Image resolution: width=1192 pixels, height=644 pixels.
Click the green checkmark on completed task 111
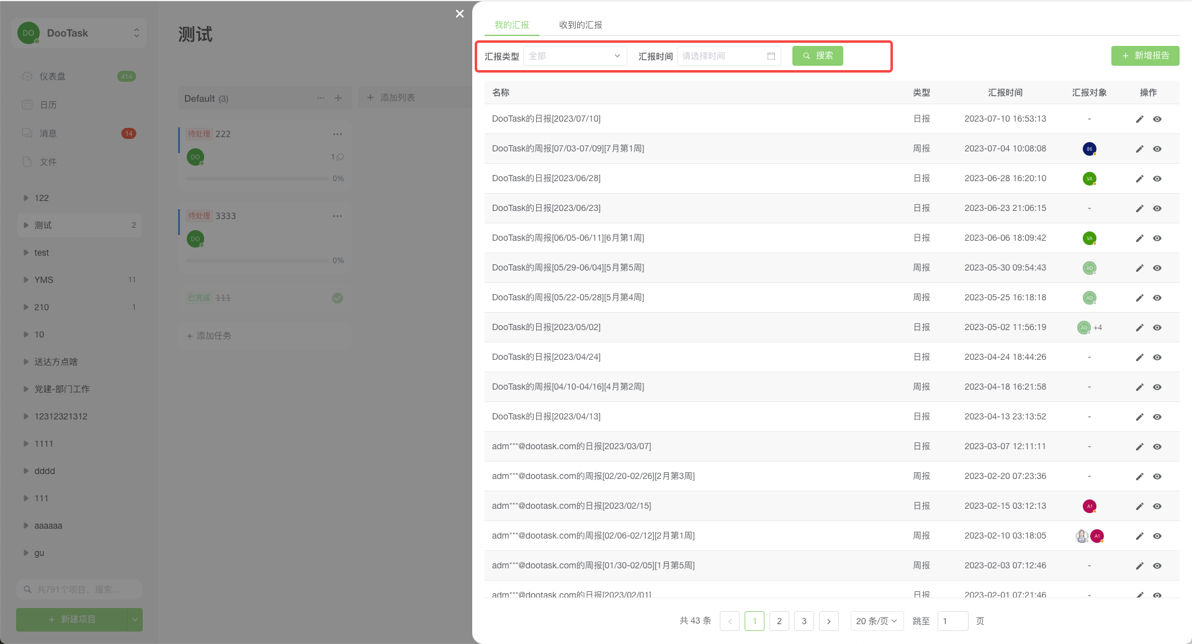[337, 298]
